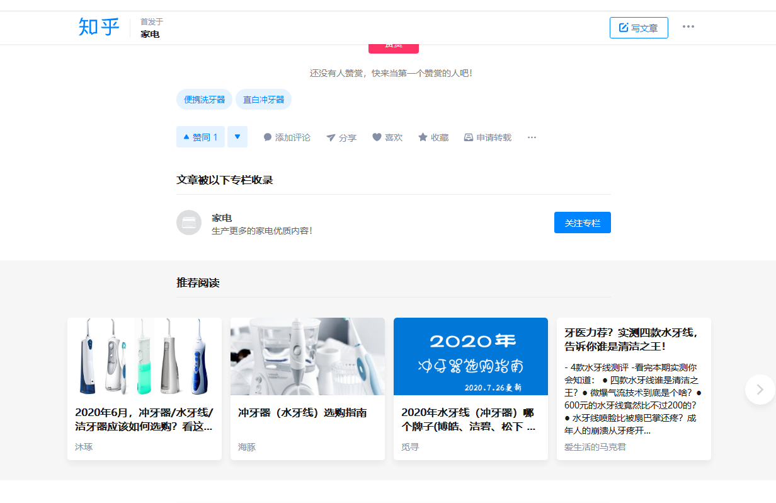This screenshot has width=776, height=503.
Task: Open the header three-dots more menu
Action: [688, 26]
